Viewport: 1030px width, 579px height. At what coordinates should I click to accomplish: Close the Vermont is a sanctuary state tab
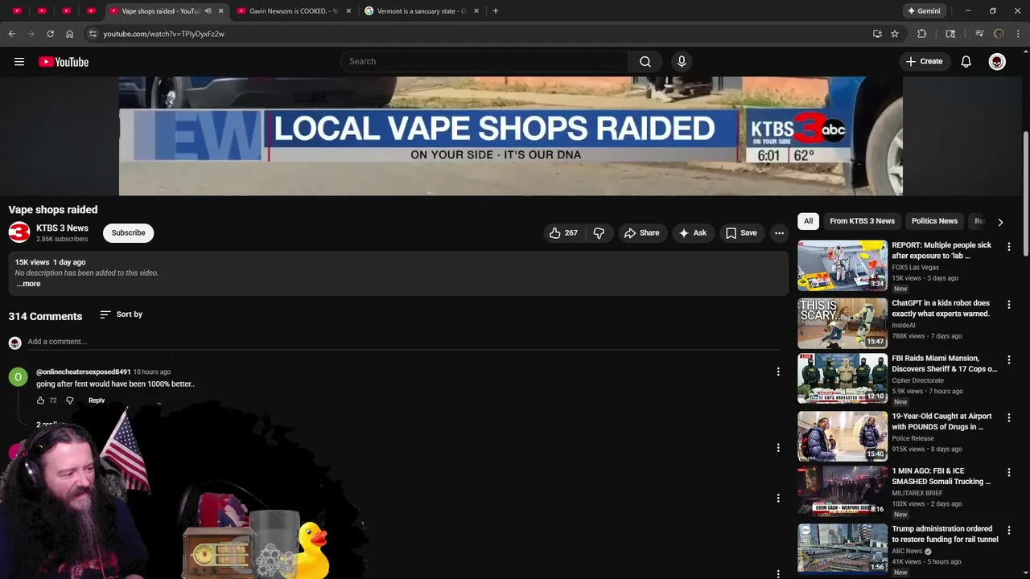point(476,11)
